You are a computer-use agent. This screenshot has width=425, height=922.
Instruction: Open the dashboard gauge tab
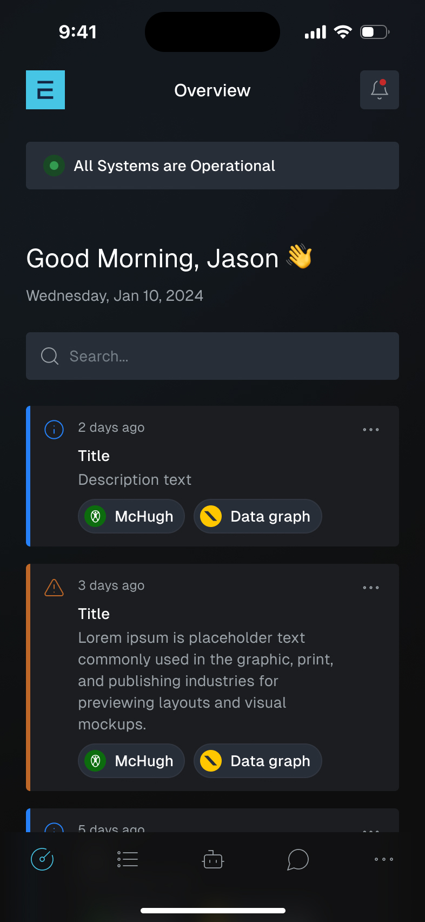tap(42, 859)
